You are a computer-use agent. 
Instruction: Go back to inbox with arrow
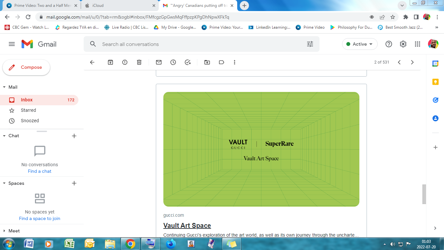click(x=92, y=62)
